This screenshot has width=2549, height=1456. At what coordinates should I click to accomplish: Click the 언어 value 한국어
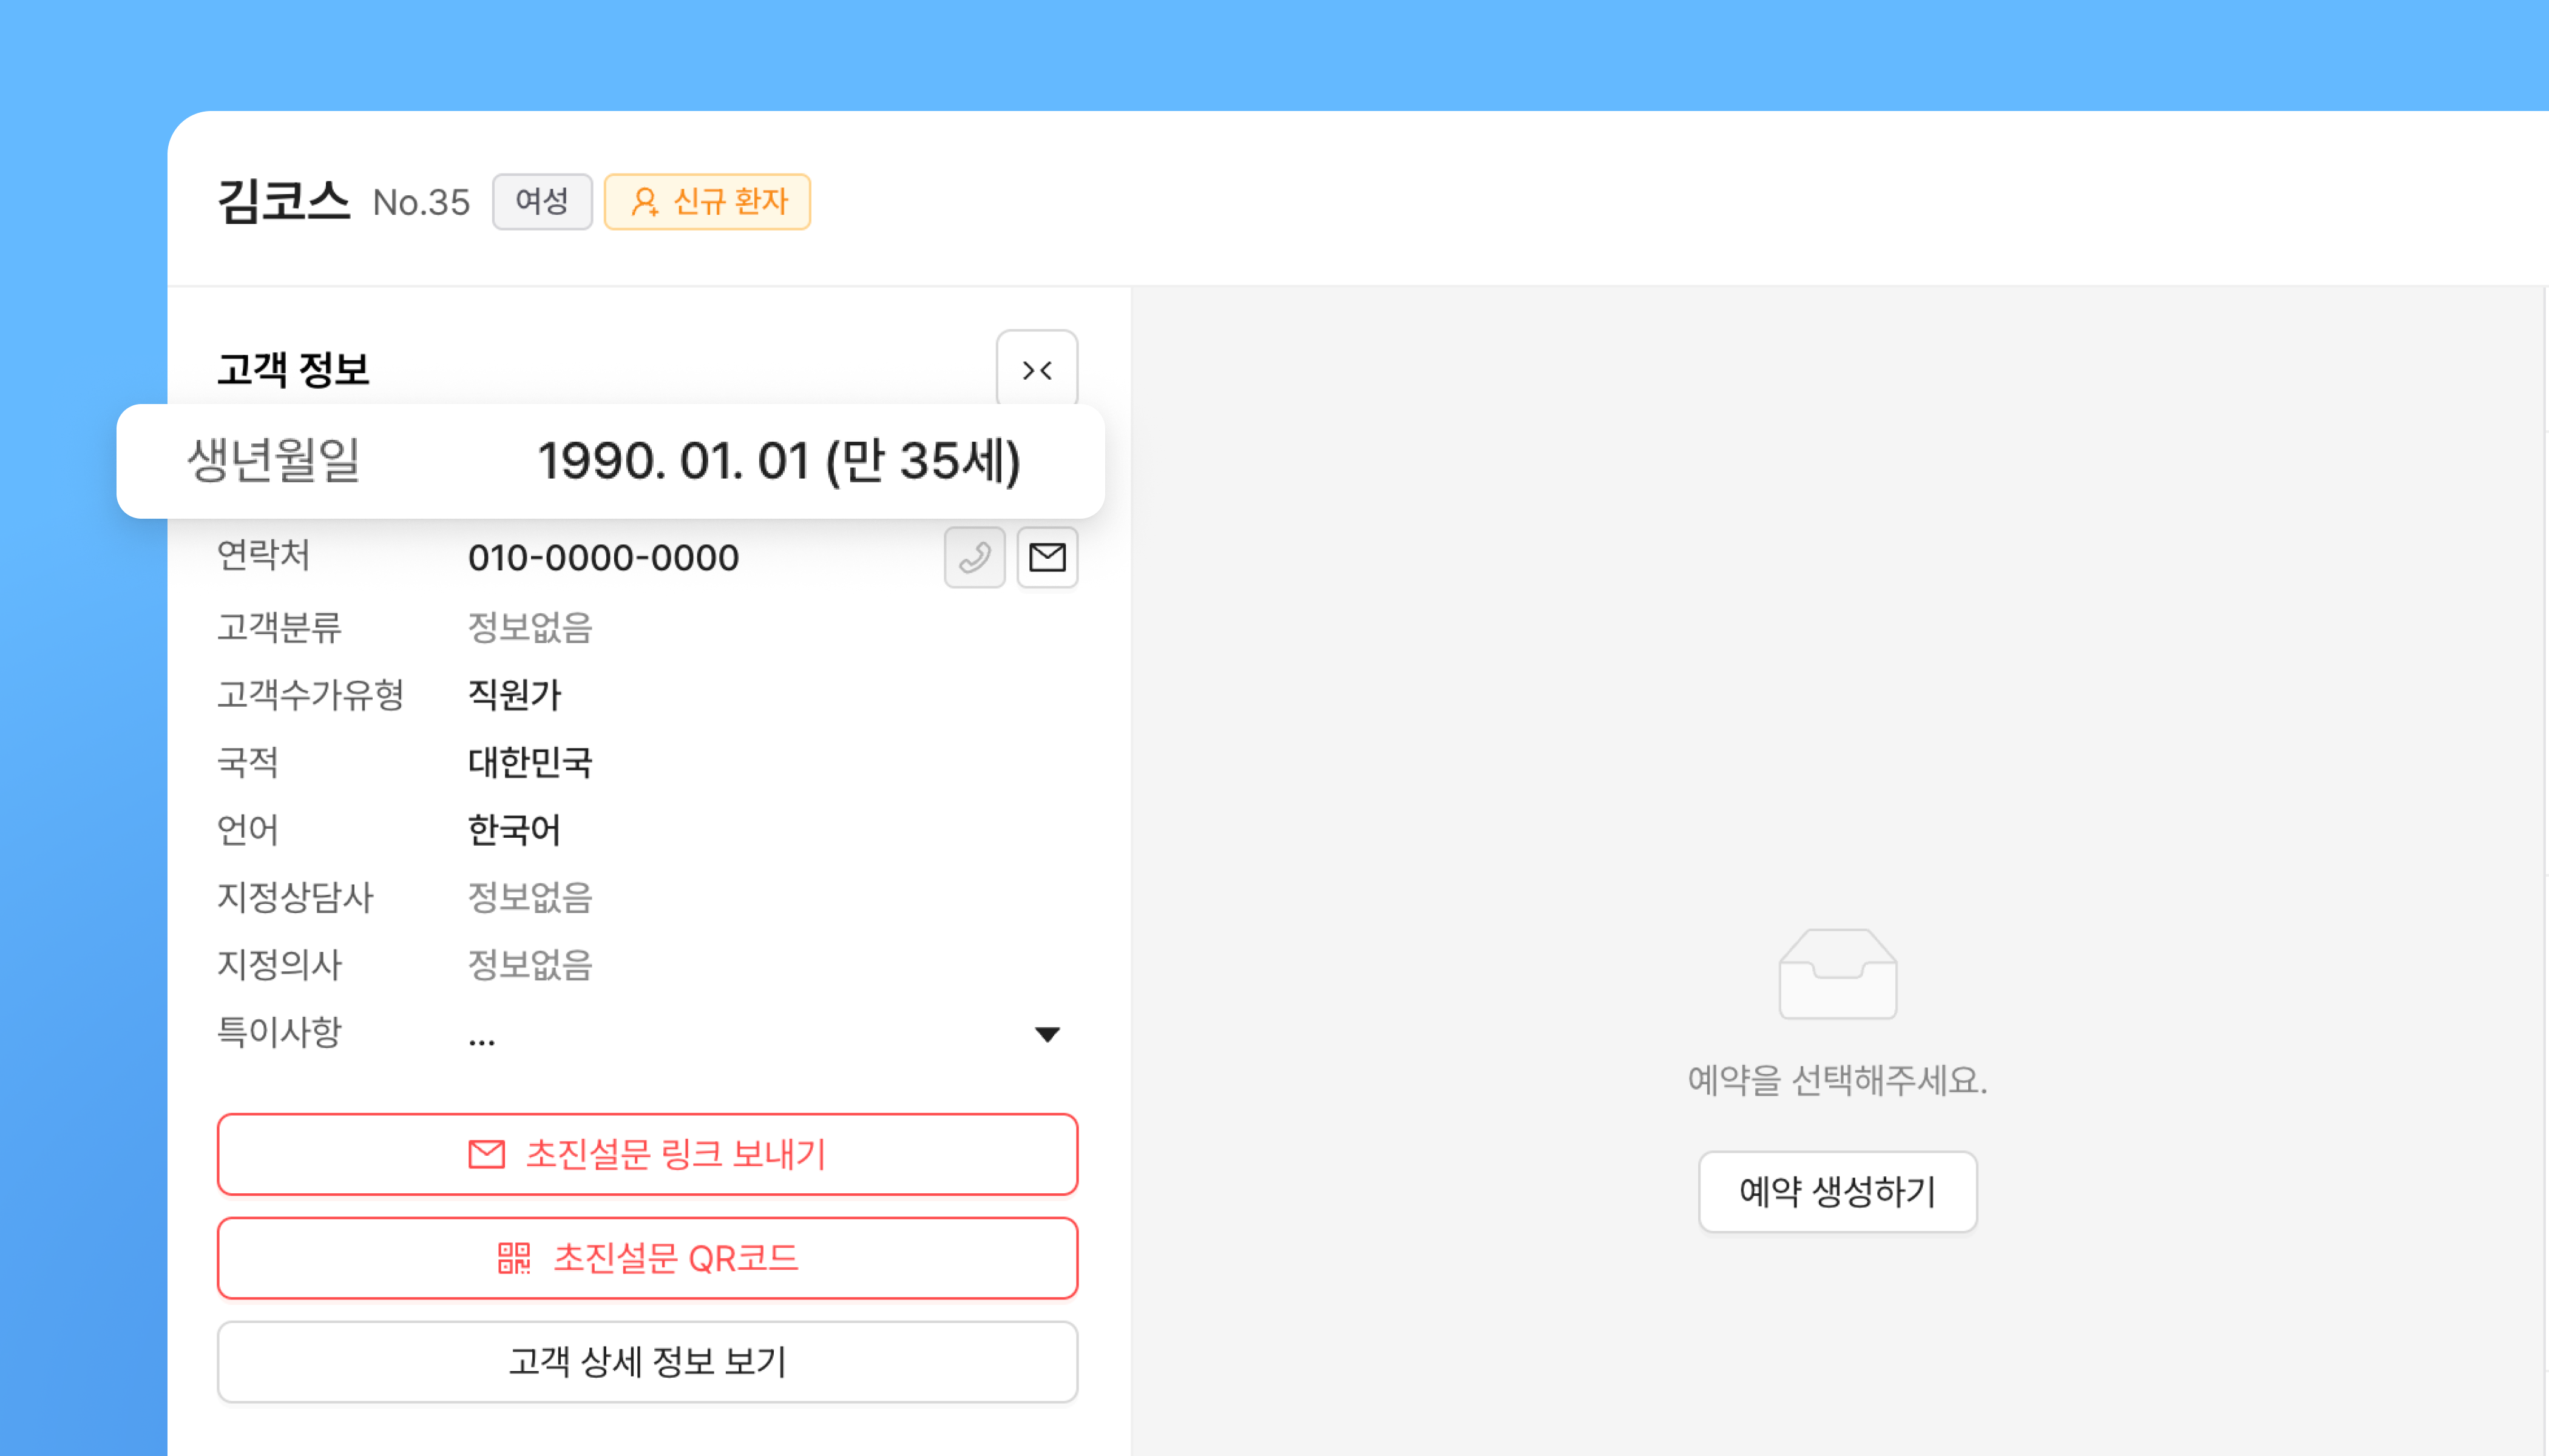[x=514, y=829]
